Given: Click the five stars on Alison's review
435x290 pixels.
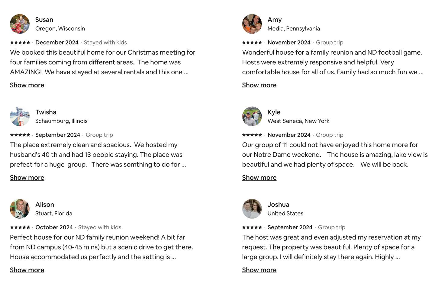Looking at the screenshot, I should click(x=20, y=227).
